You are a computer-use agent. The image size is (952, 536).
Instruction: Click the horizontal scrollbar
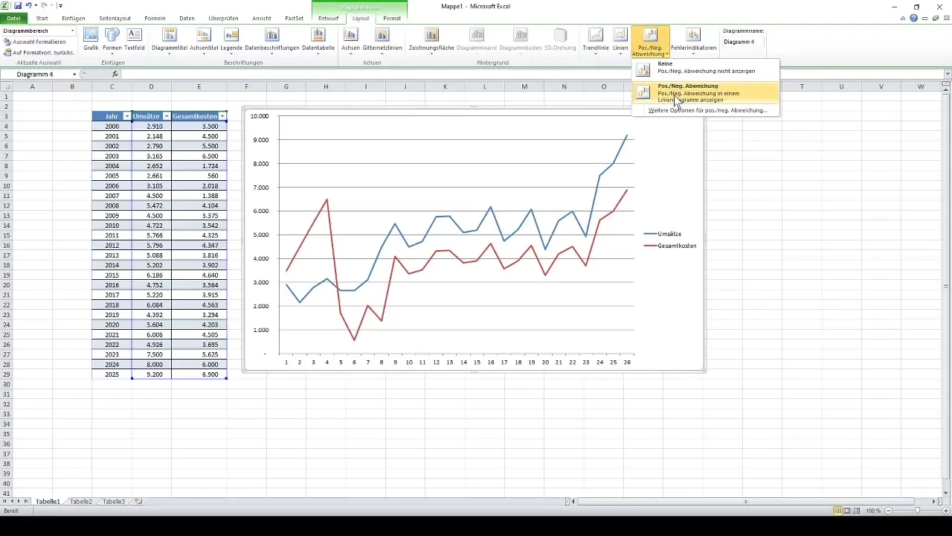[746, 502]
